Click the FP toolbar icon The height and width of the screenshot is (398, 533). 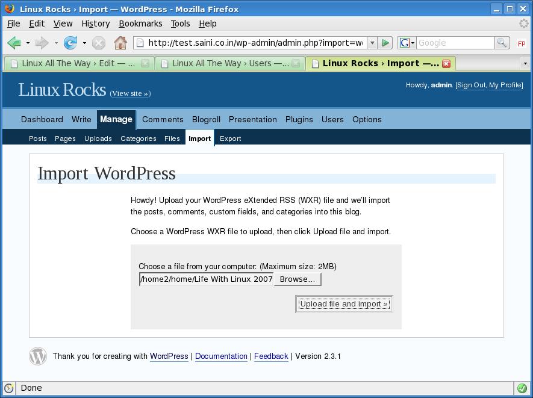point(522,43)
